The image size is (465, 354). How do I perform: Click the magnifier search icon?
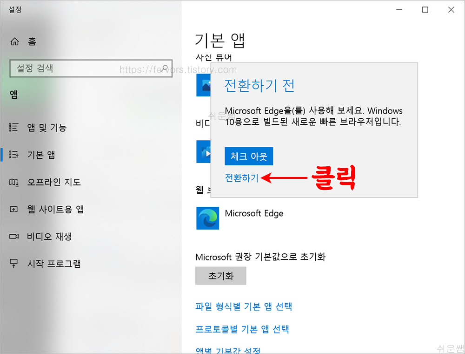pos(165,68)
